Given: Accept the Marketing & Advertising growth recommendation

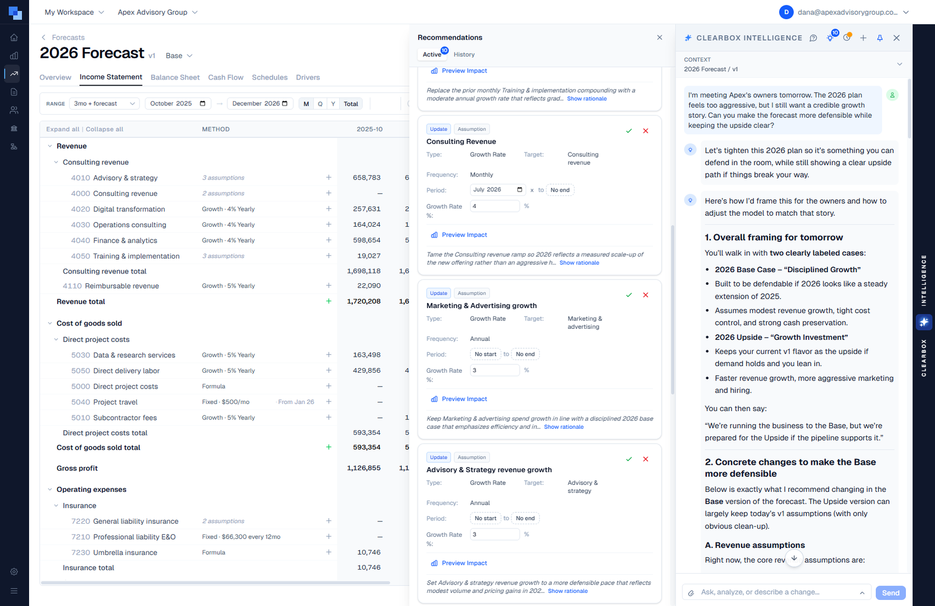Looking at the screenshot, I should tap(629, 295).
